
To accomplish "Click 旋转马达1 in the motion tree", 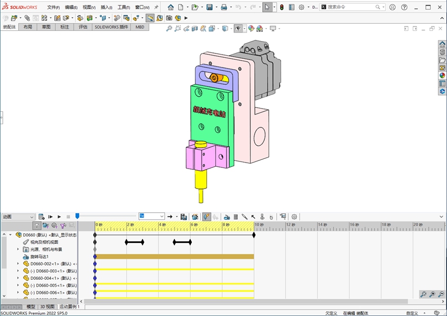I will click(39, 257).
